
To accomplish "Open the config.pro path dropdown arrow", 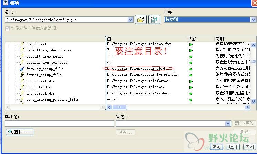I will click(x=131, y=20).
